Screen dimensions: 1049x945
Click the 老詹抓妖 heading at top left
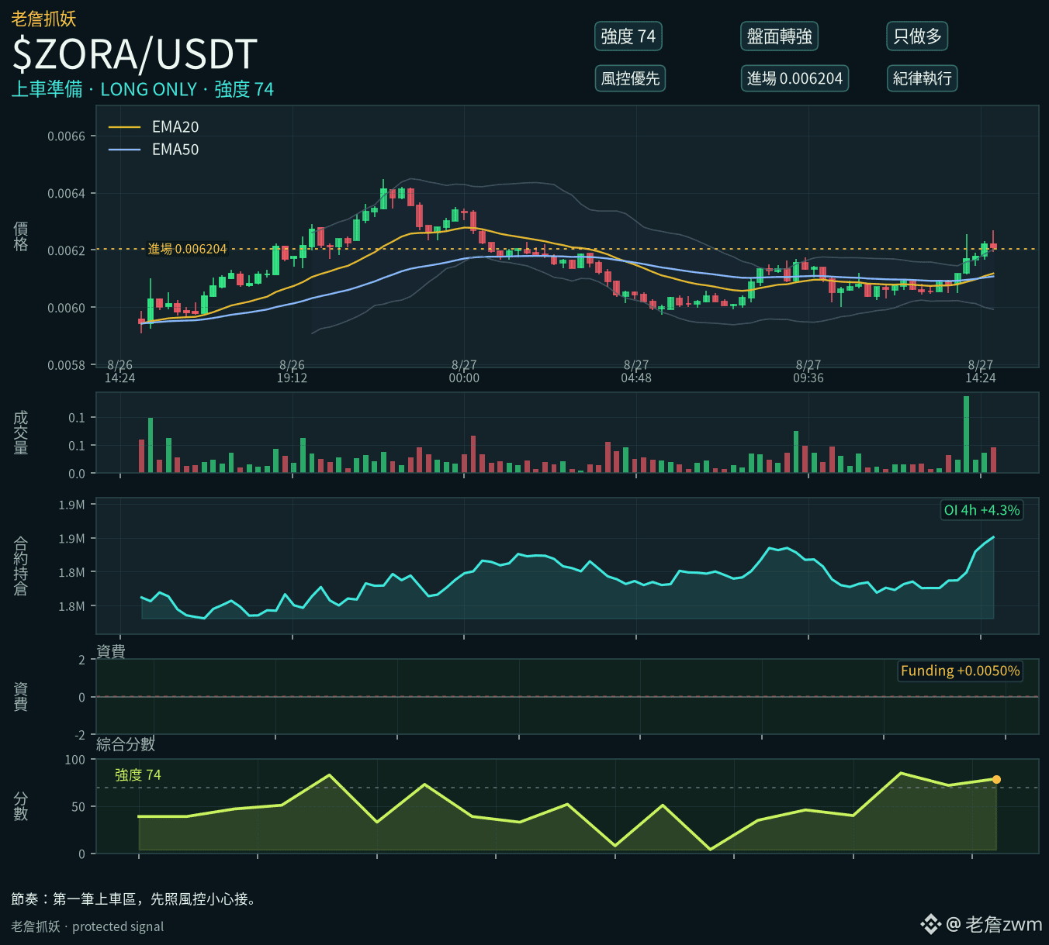point(43,19)
